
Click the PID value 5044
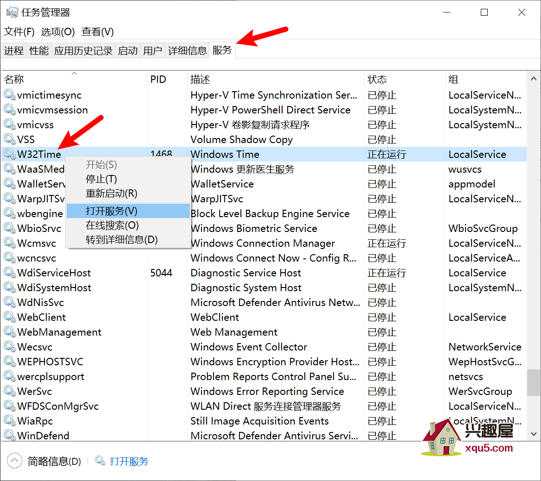click(161, 273)
